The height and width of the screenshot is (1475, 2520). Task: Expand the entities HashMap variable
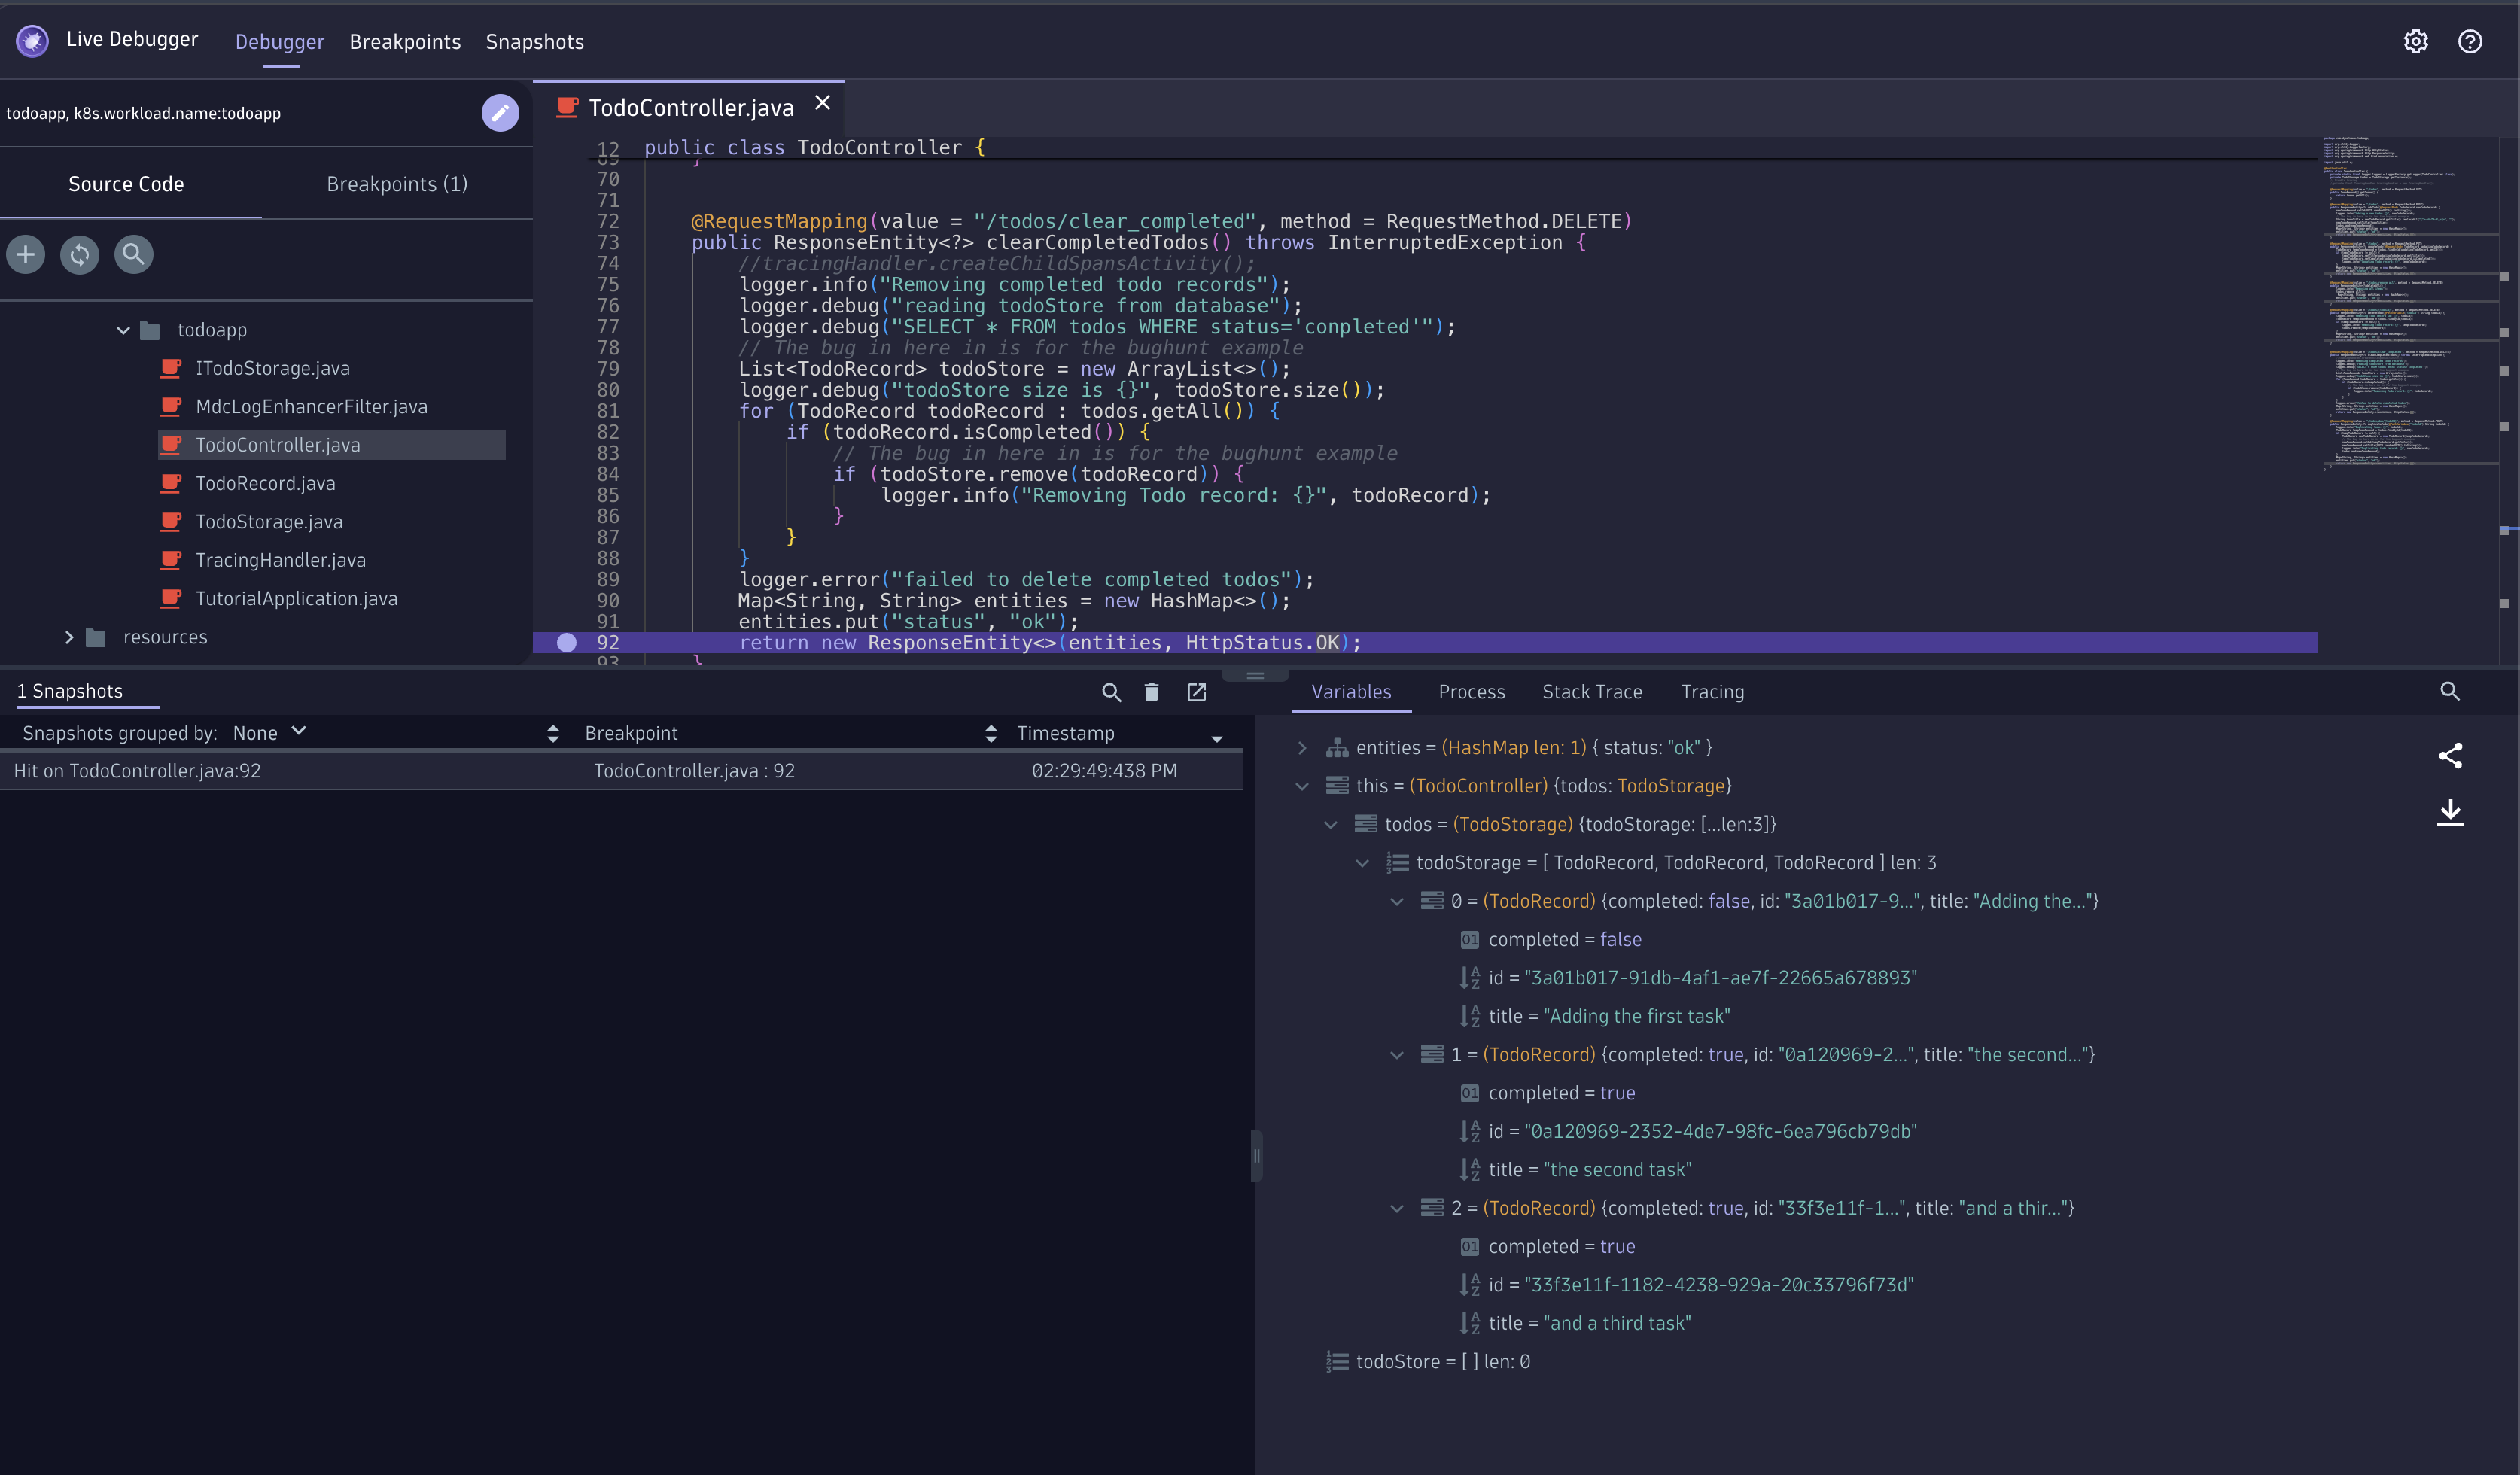pos(1302,748)
